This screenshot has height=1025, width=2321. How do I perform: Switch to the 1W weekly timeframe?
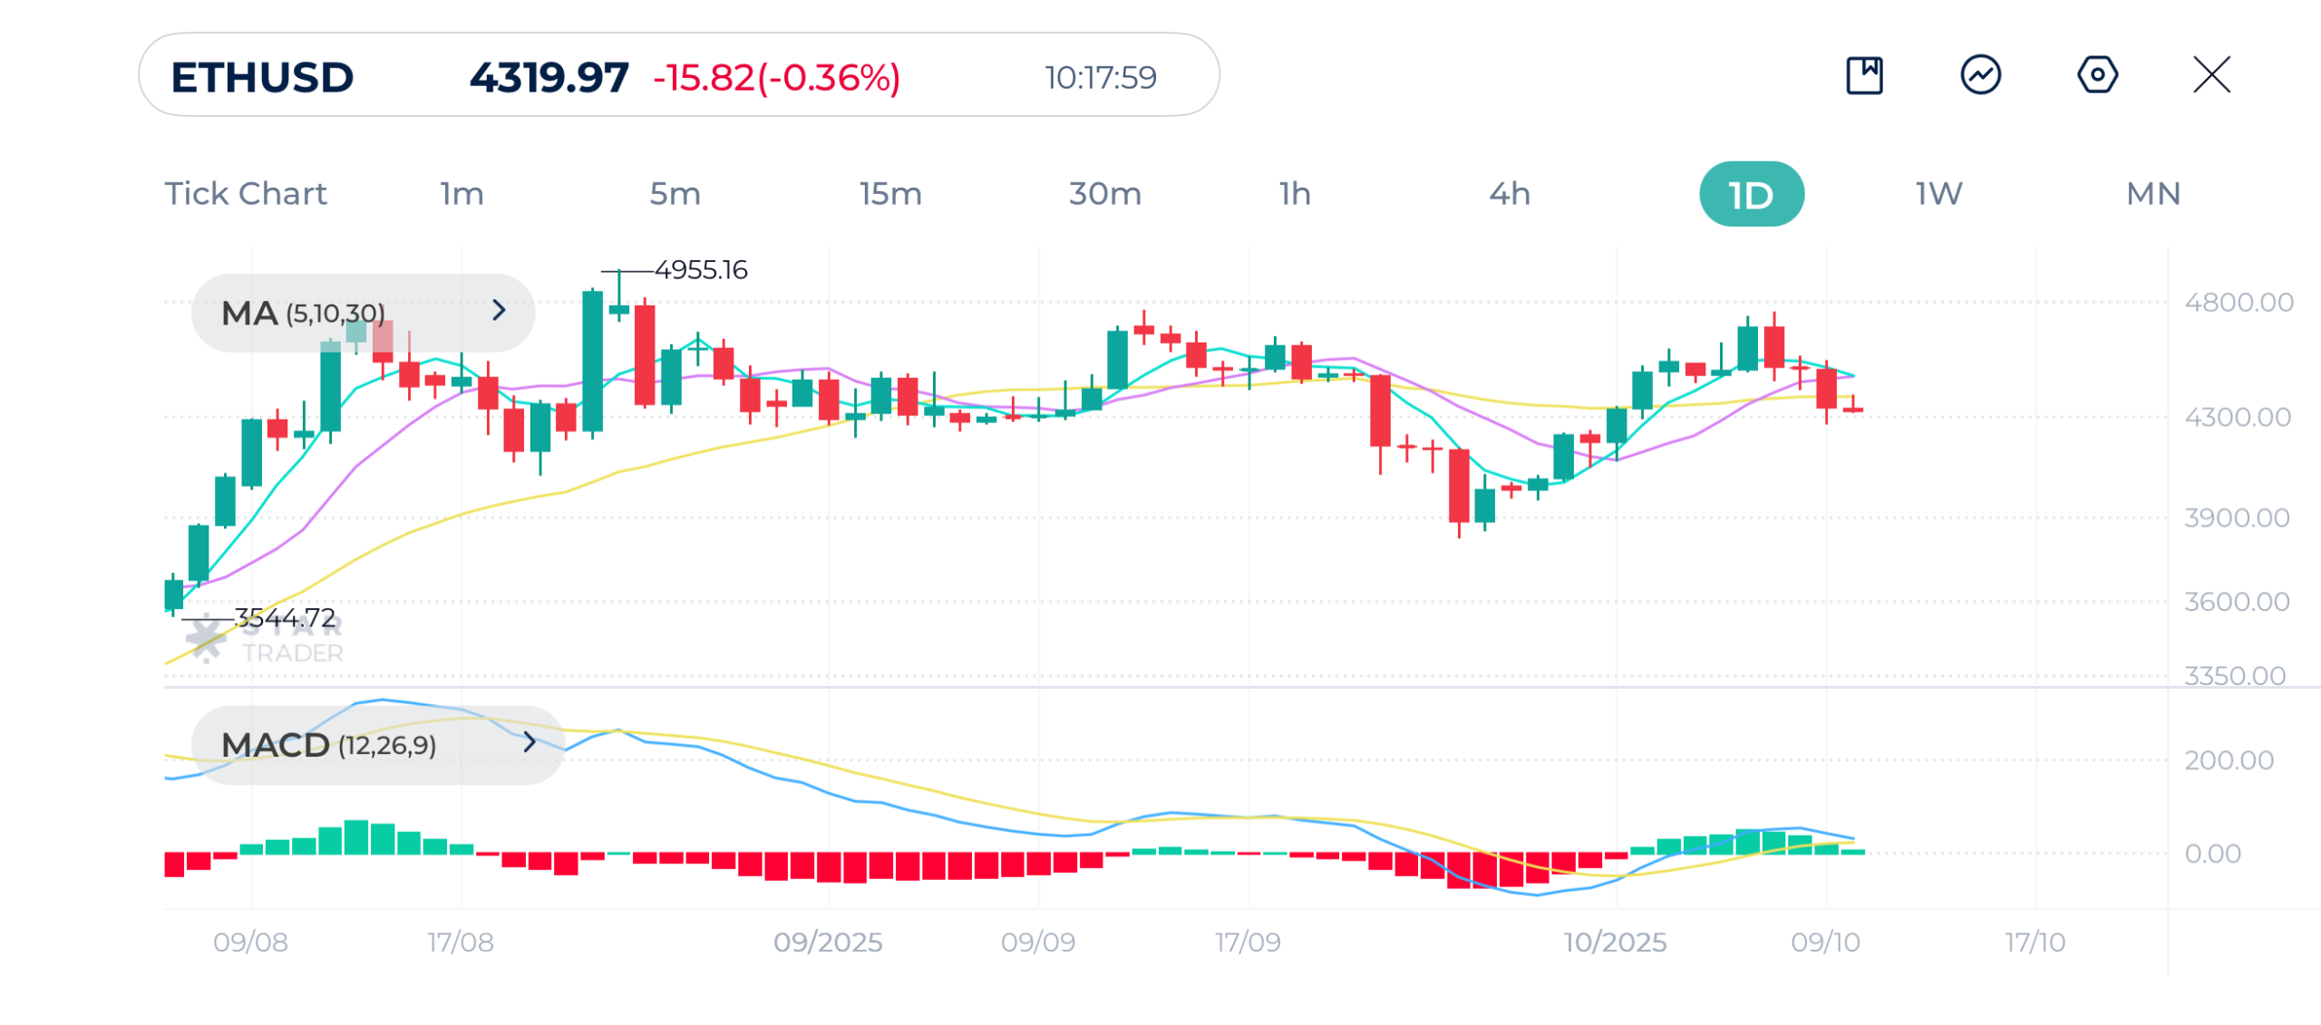tap(1938, 194)
